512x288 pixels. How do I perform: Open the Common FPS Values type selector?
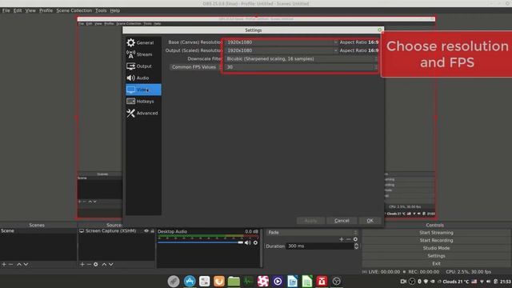(x=195, y=67)
